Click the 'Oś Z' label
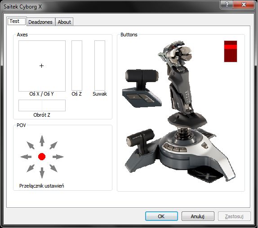 tap(76, 94)
